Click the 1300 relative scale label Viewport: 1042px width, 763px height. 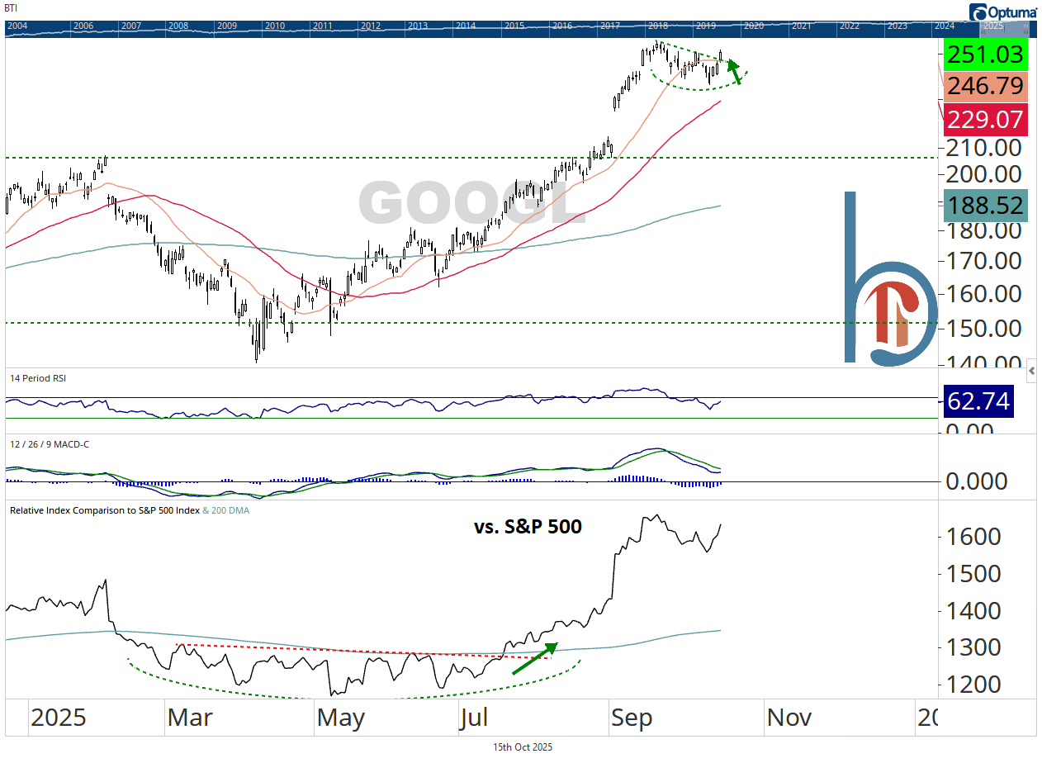pyautogui.click(x=973, y=647)
